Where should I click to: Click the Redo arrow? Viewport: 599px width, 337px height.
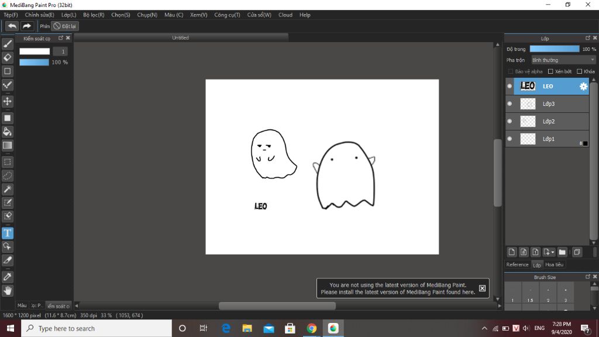tap(27, 26)
